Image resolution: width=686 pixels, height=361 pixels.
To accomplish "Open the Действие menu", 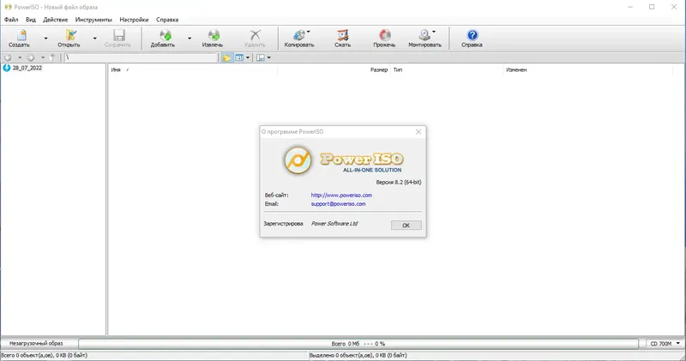I will click(55, 20).
